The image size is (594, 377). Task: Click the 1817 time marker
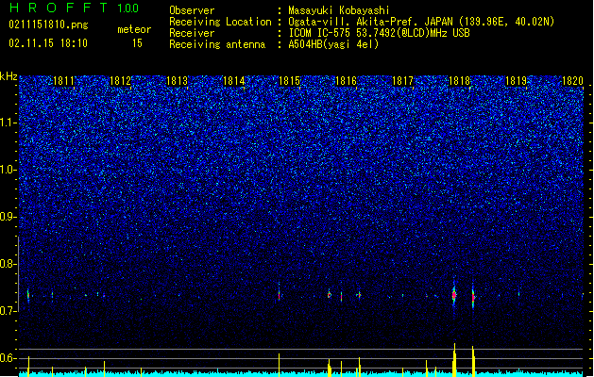click(x=402, y=81)
